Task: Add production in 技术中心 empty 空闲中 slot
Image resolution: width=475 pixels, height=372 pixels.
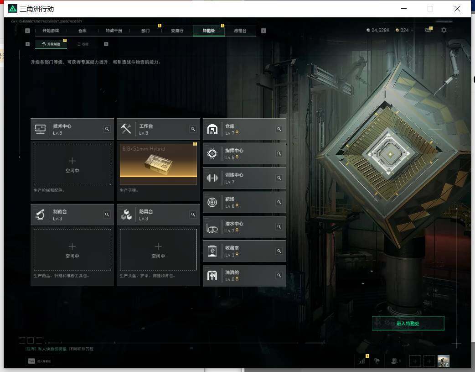Action: tap(72, 164)
